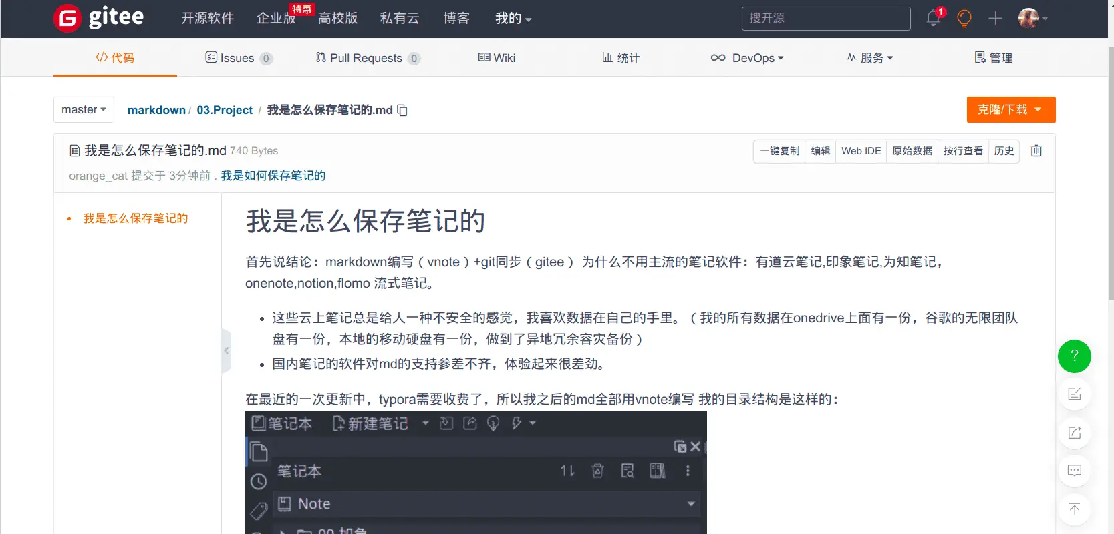1114x534 pixels.
Task: Focus the 搜开源 search box
Action: click(826, 19)
